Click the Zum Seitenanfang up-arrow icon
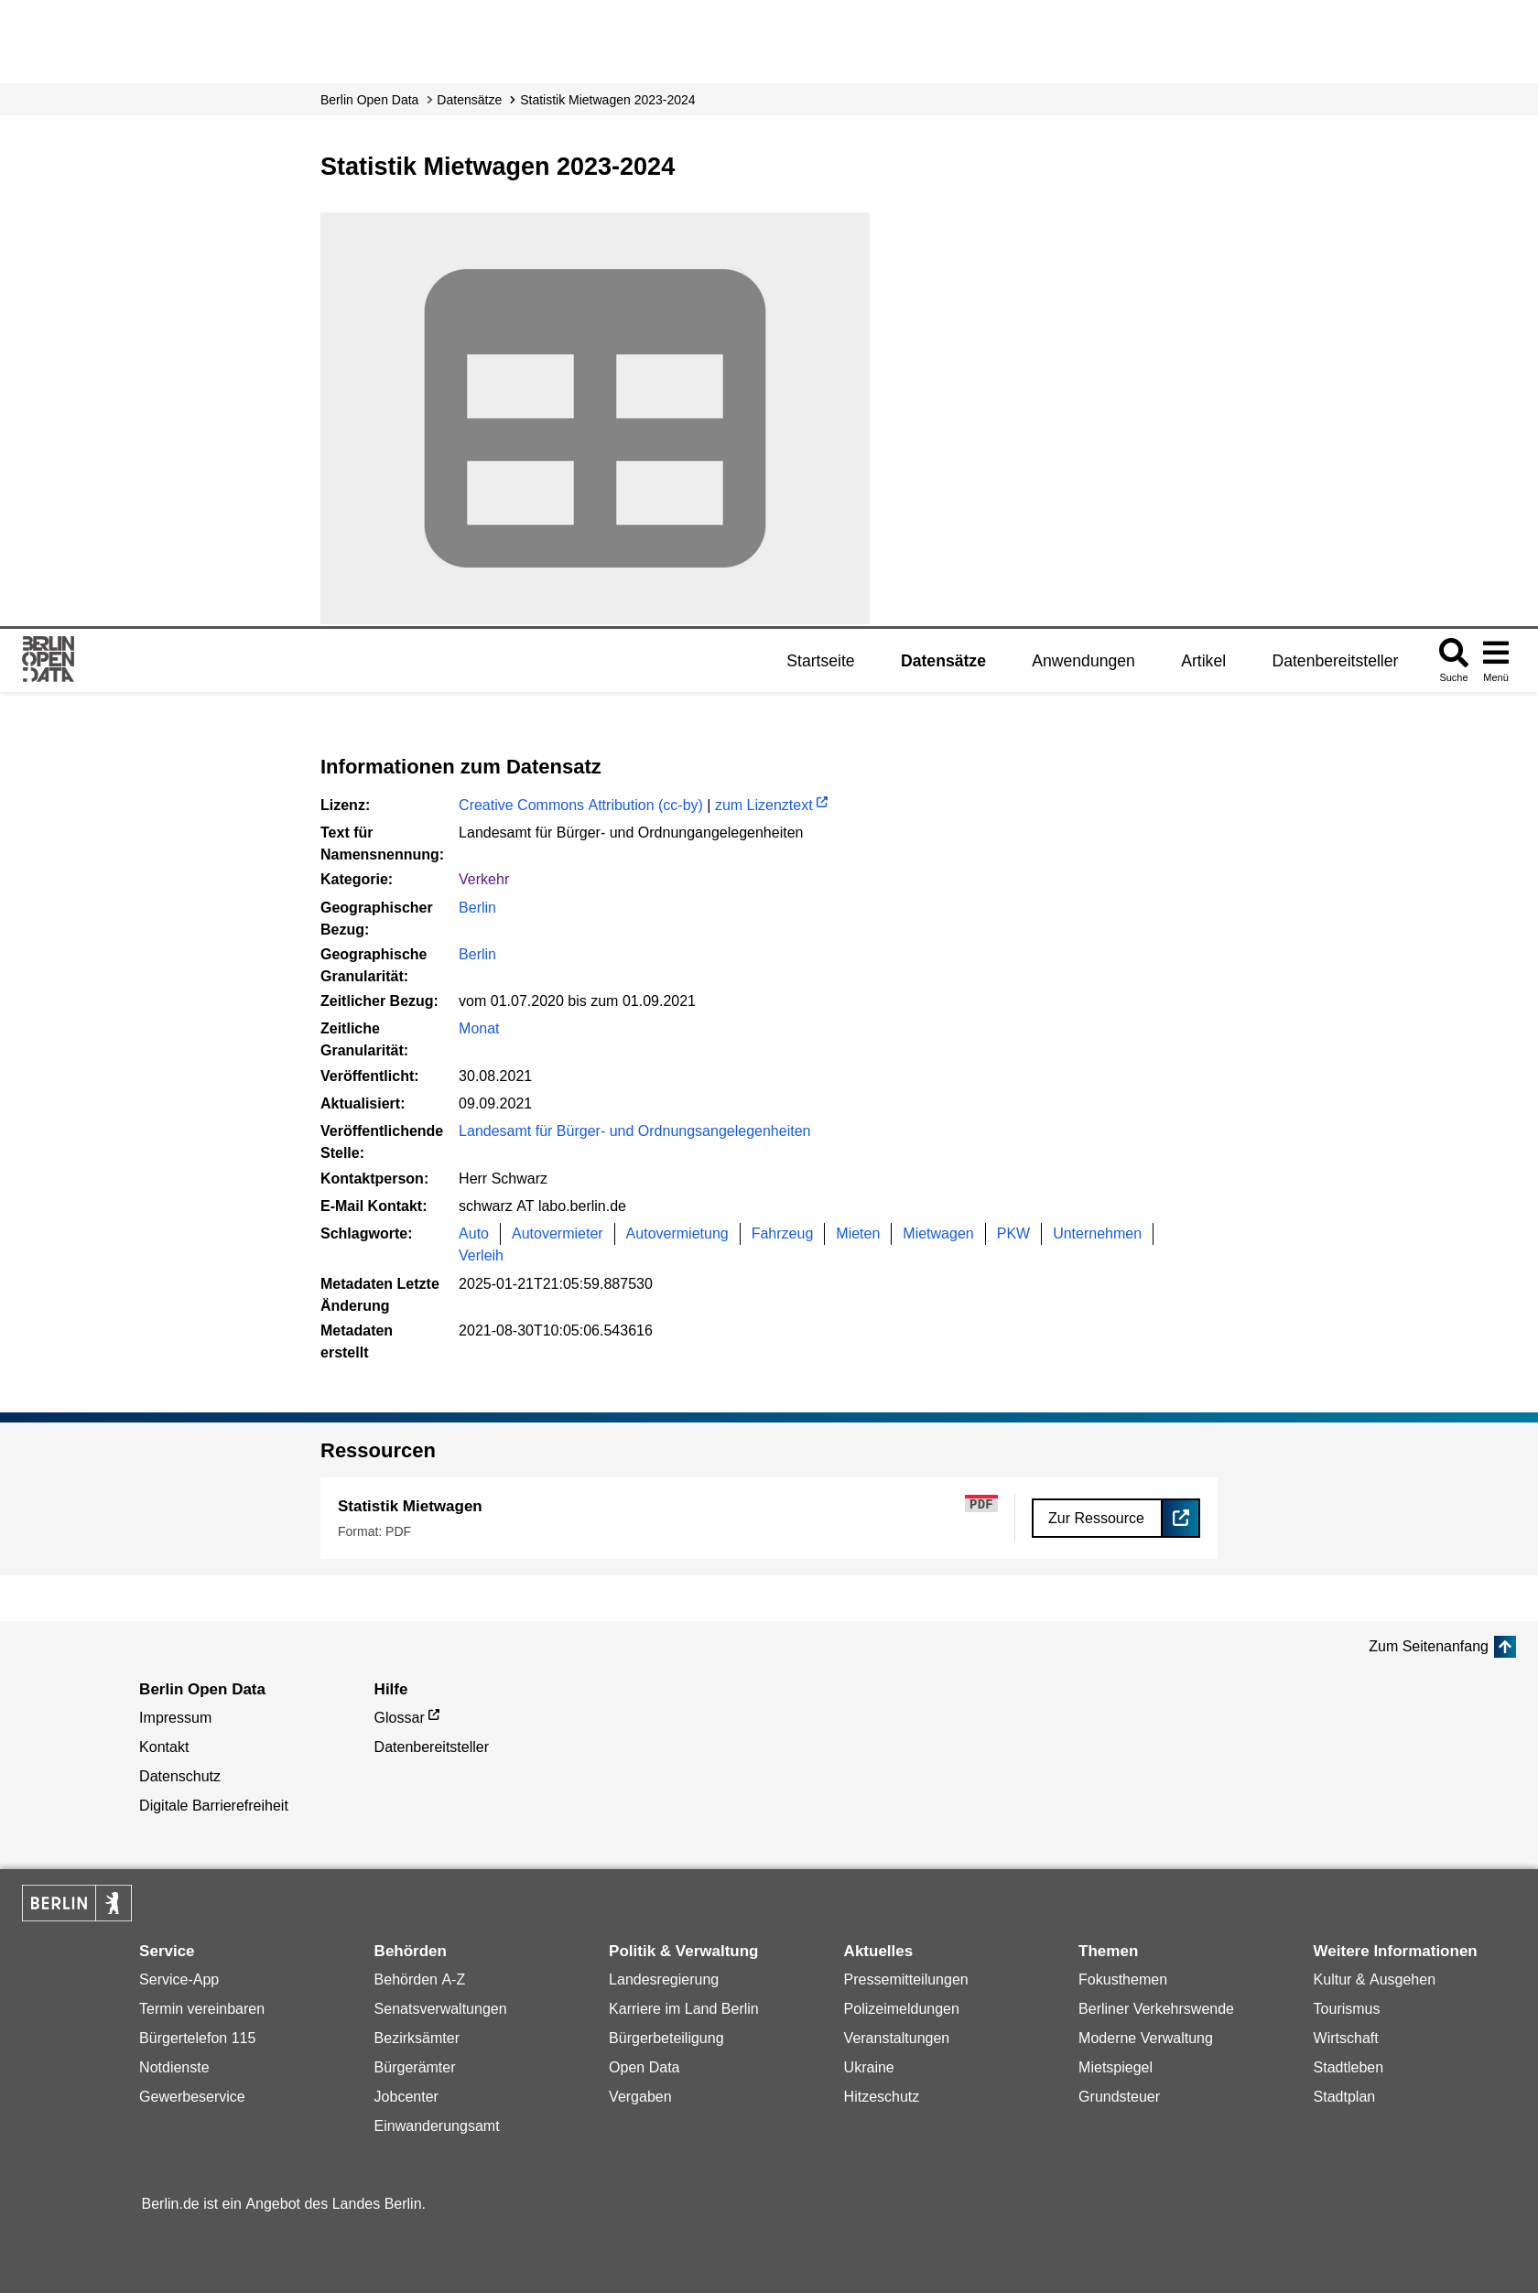The width and height of the screenshot is (1538, 2293). 1503,1647
